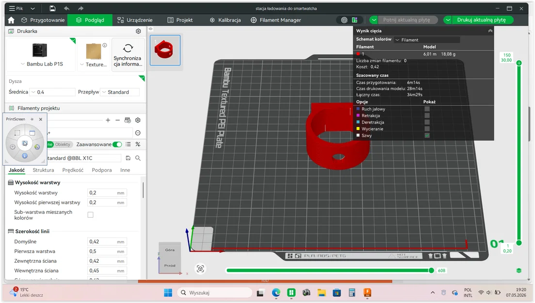
Task: Save the process preset icon
Action: click(128, 158)
